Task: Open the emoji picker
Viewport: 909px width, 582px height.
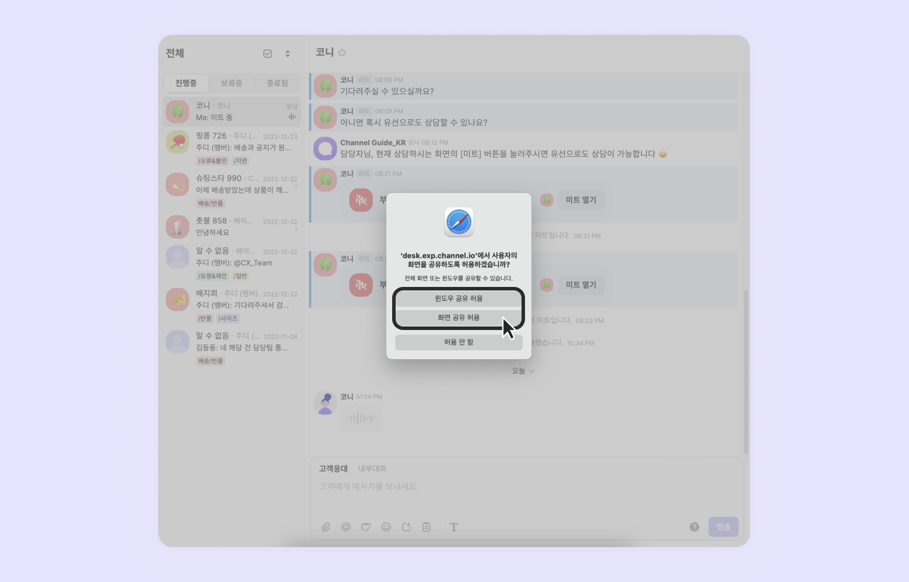Action: coord(386,527)
